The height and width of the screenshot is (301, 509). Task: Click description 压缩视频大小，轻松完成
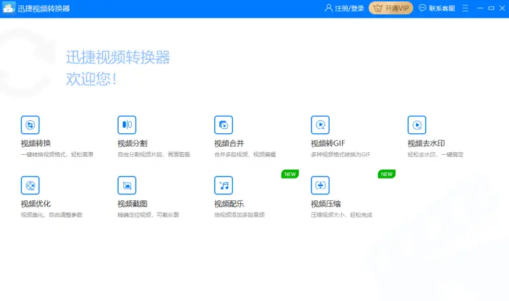341,215
